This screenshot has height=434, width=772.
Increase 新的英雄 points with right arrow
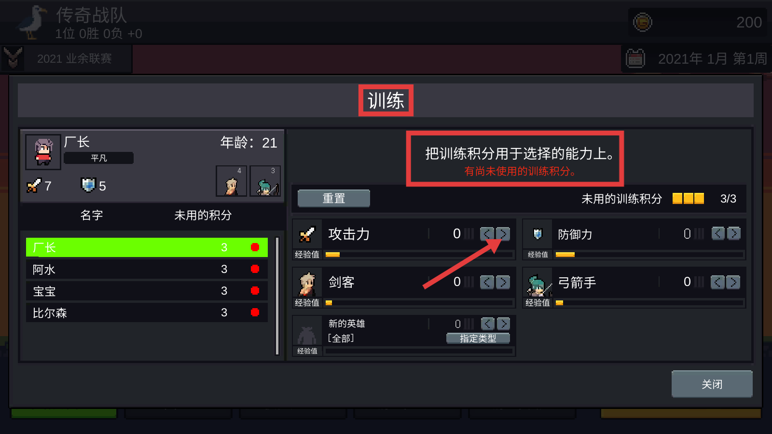point(503,324)
